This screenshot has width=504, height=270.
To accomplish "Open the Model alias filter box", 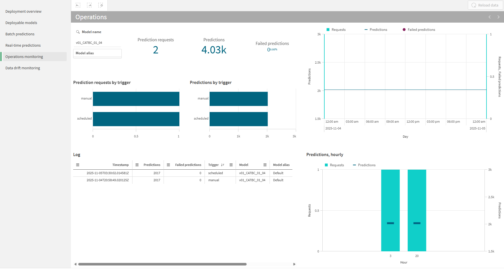I will click(97, 53).
